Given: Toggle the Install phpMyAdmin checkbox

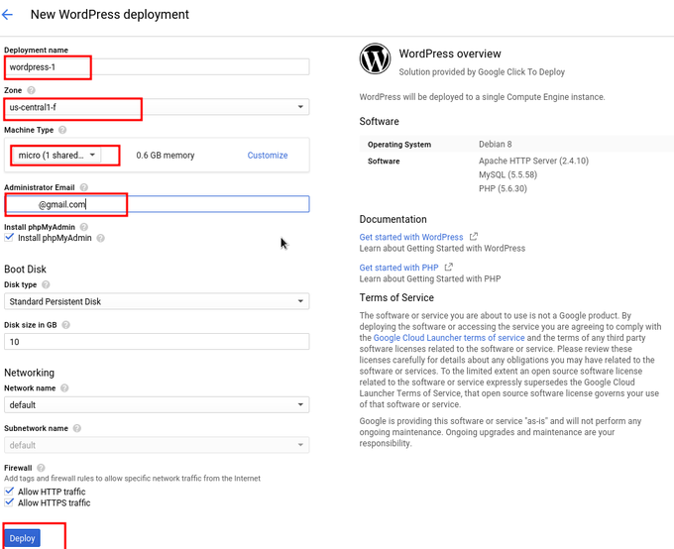Looking at the screenshot, I should point(9,238).
